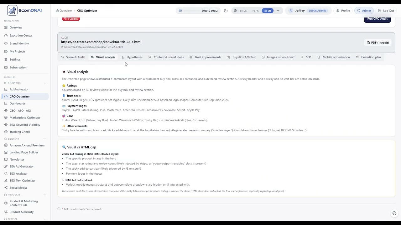The width and height of the screenshot is (401, 225).
Task: Open Ad Analyzator module
Action: [25, 89]
